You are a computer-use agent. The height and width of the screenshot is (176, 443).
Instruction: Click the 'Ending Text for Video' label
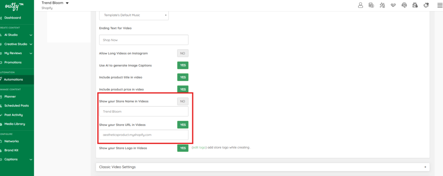click(115, 28)
